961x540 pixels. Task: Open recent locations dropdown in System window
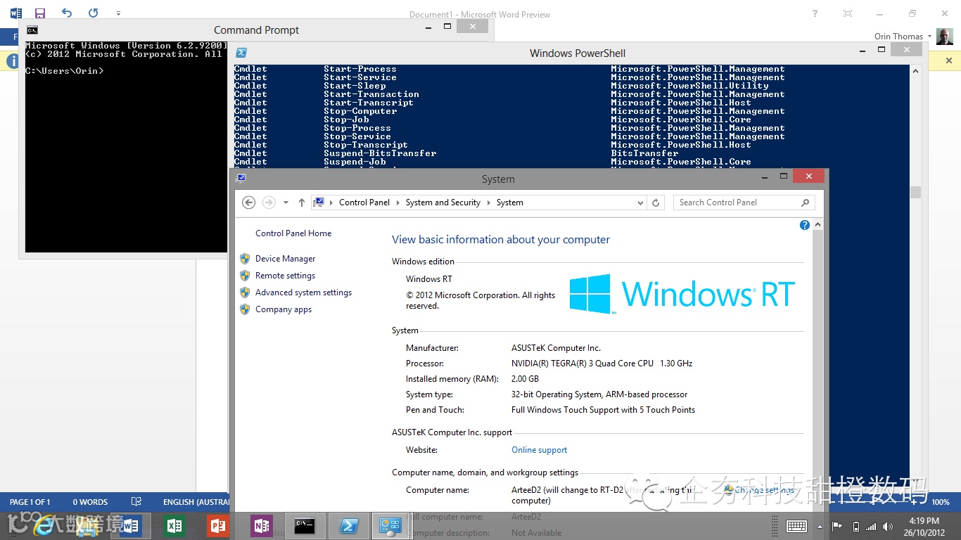286,202
